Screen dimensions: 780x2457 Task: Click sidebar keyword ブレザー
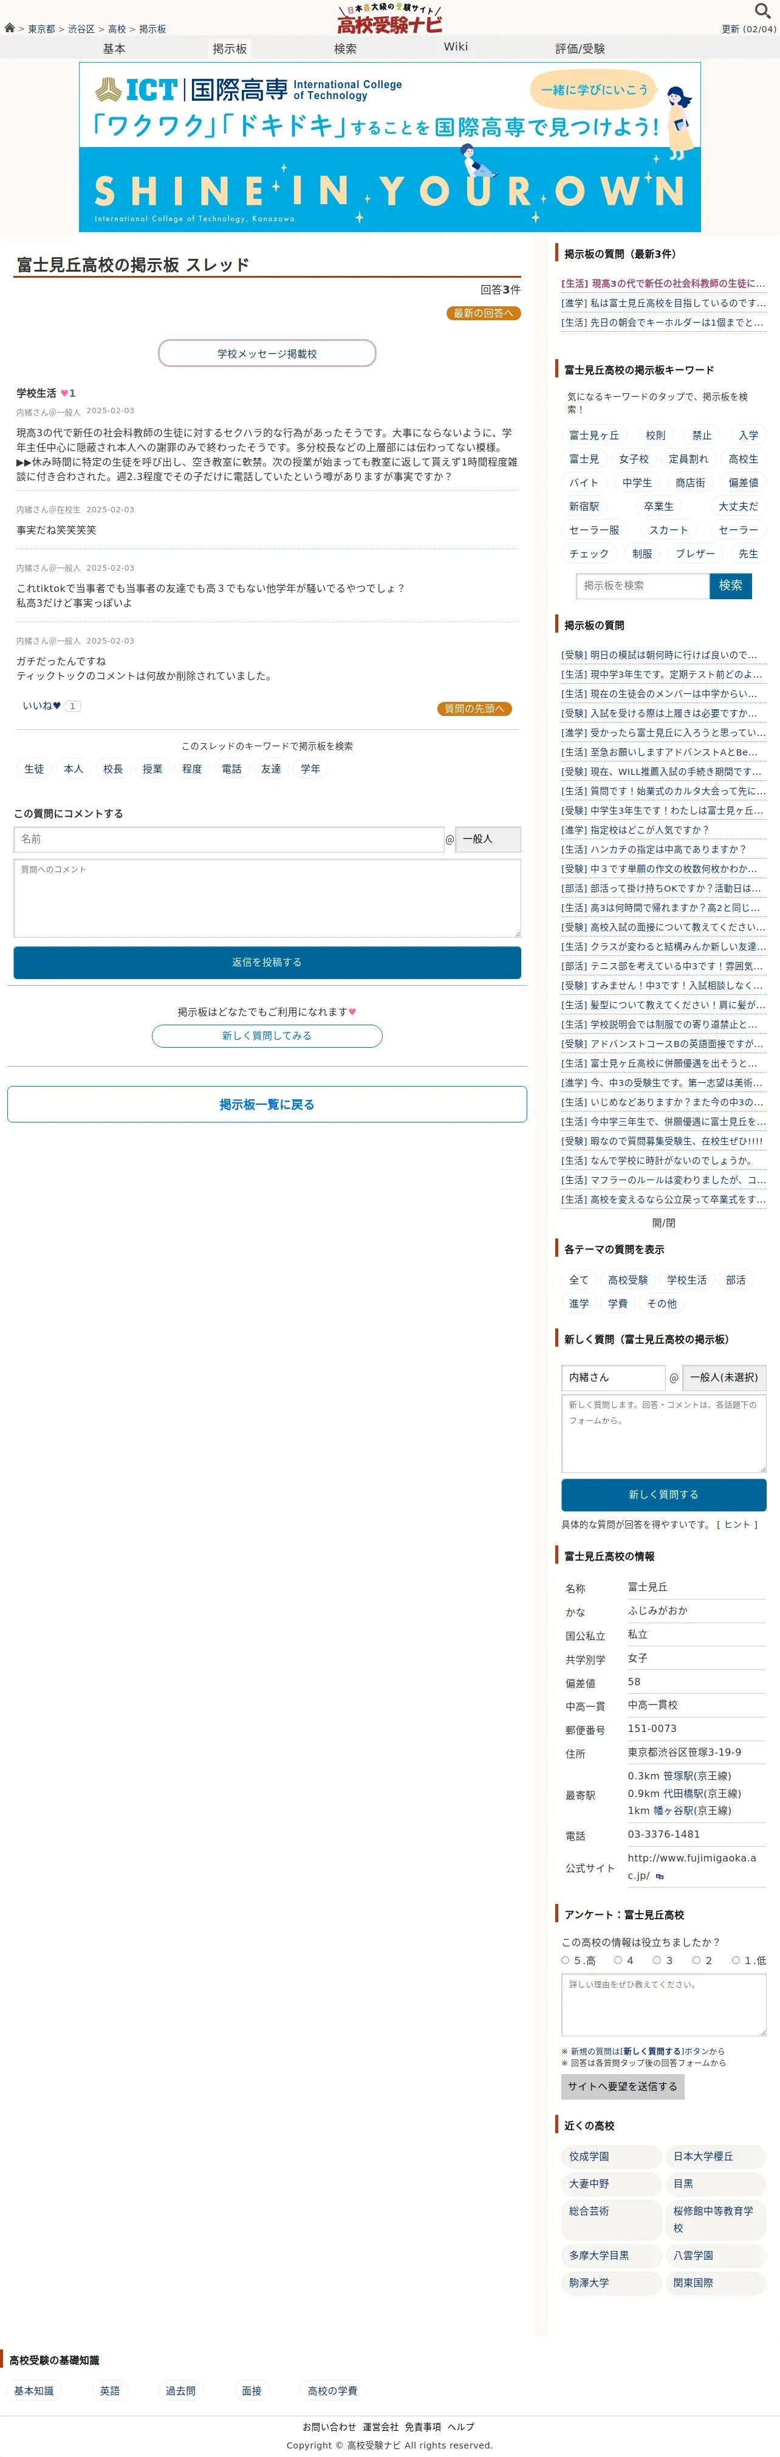coord(695,553)
